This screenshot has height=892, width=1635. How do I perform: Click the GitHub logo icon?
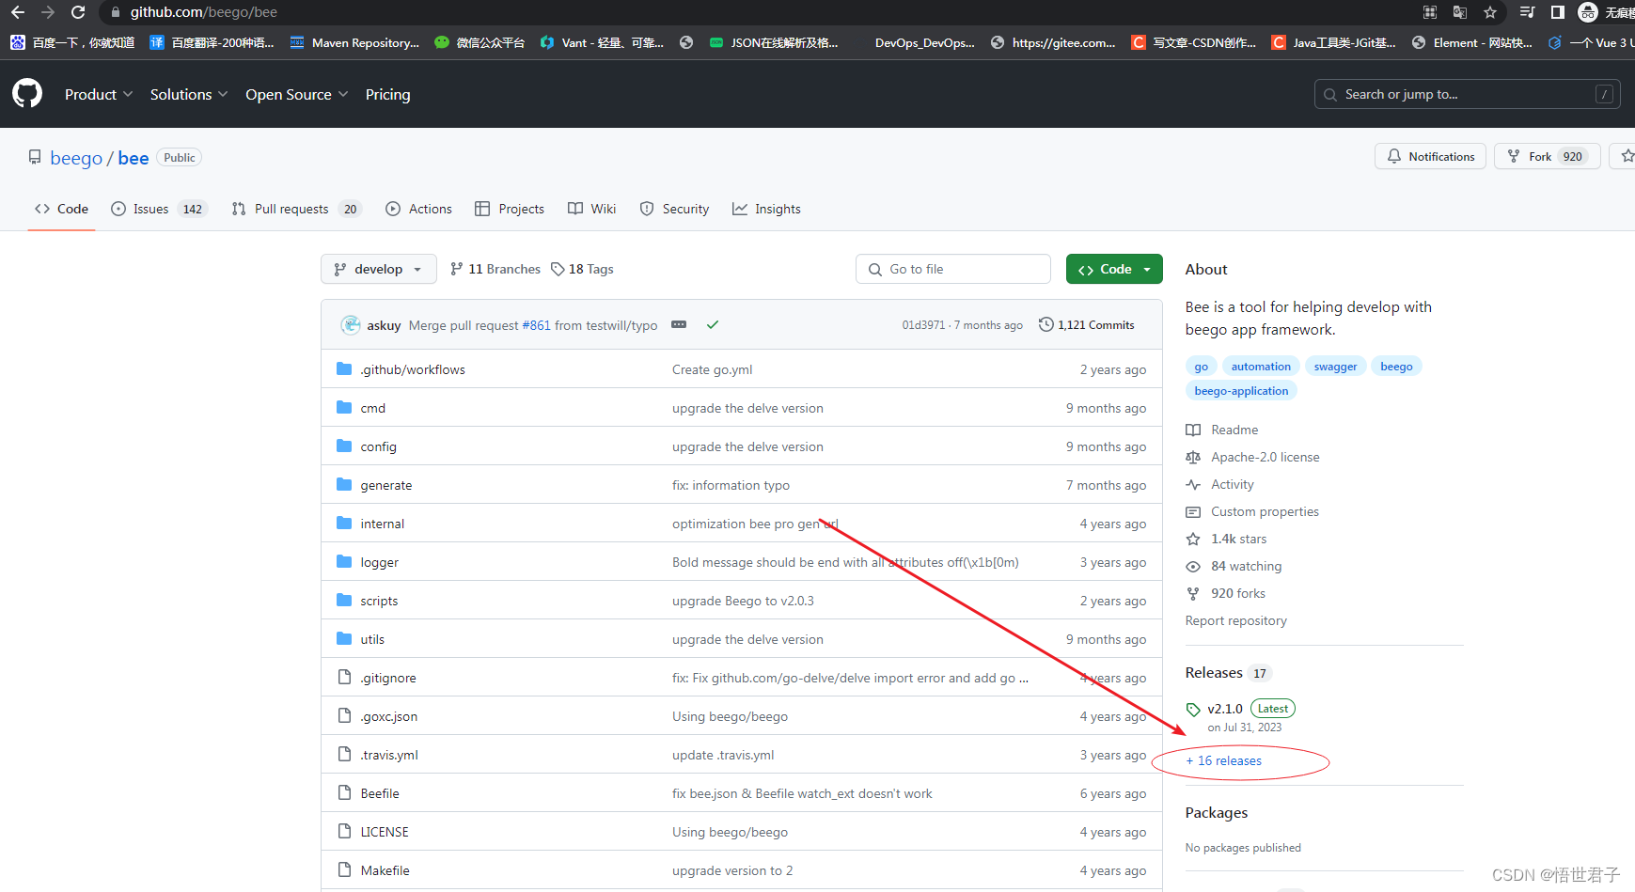click(27, 93)
